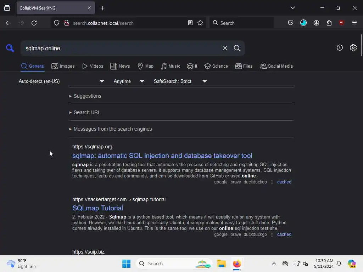The width and height of the screenshot is (363, 272).
Task: Open the Pocket save icon
Action: pyautogui.click(x=291, y=23)
